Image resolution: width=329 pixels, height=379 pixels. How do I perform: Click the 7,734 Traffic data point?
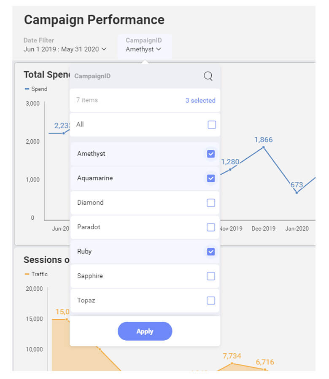(x=231, y=363)
